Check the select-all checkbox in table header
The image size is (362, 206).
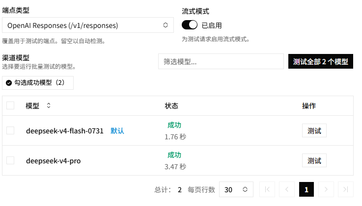[x=10, y=105]
